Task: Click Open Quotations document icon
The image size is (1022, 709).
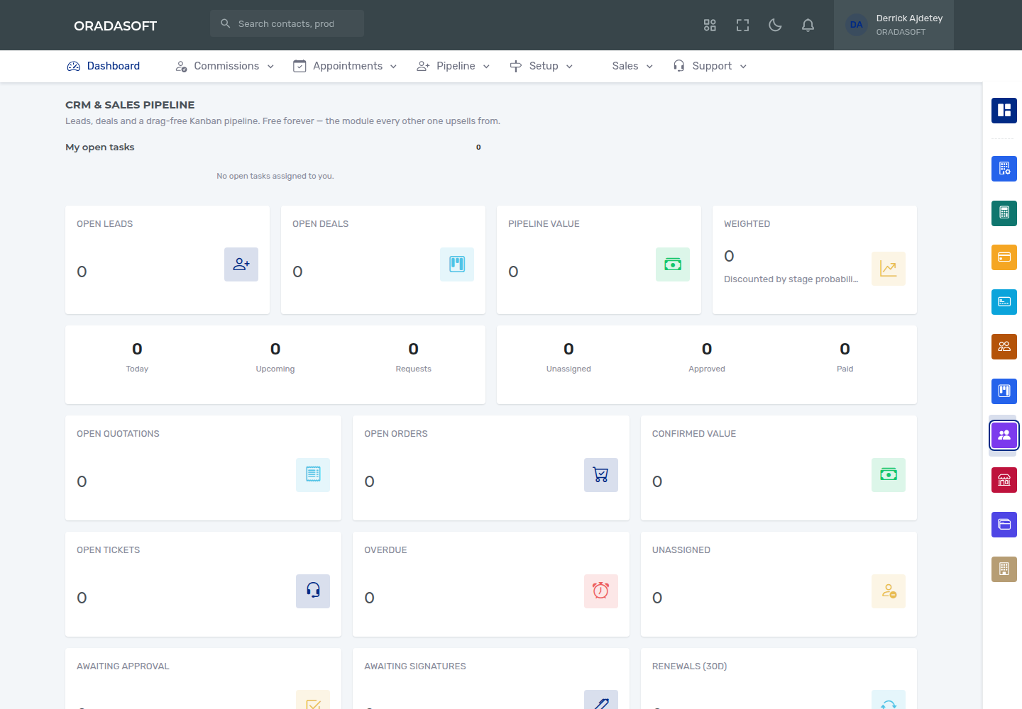Action: pos(313,475)
